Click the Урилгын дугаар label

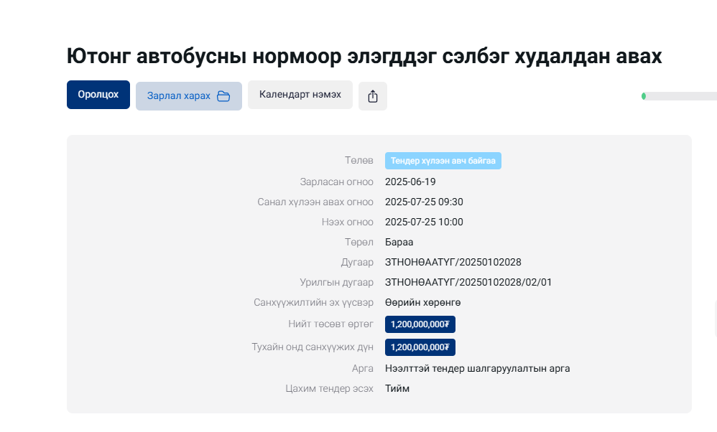click(336, 282)
